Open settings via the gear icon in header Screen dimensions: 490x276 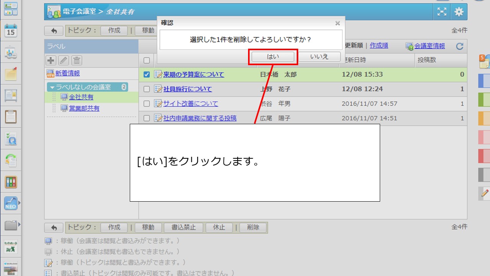(459, 12)
